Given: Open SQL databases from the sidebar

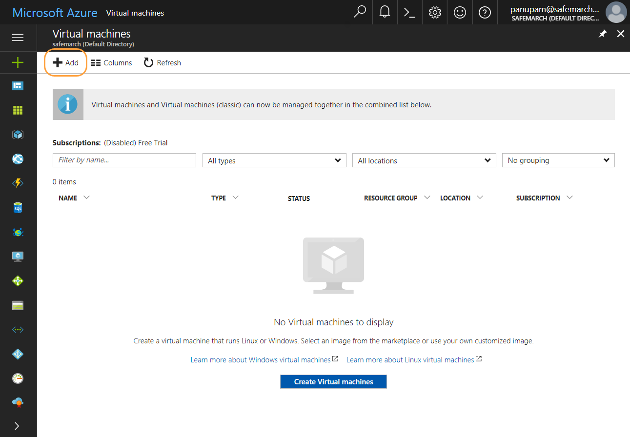Looking at the screenshot, I should pyautogui.click(x=18, y=207).
